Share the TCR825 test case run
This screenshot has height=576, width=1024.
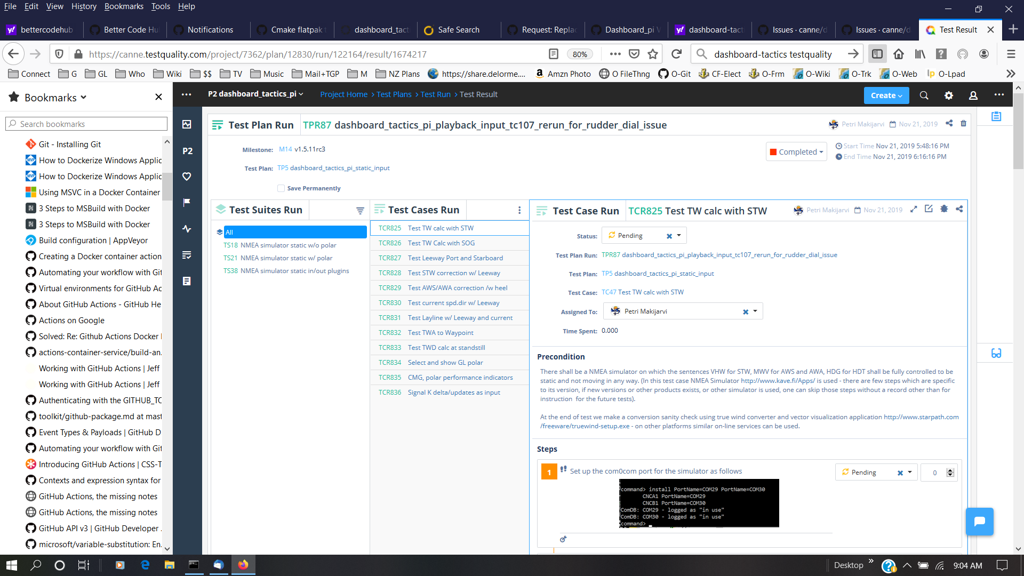(959, 210)
